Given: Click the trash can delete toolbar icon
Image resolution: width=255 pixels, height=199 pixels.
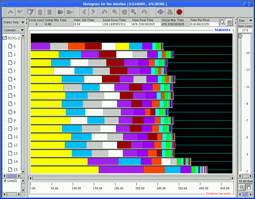Looking at the screenshot, I should tap(49, 12).
